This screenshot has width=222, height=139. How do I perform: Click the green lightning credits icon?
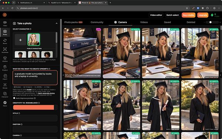click(212, 15)
